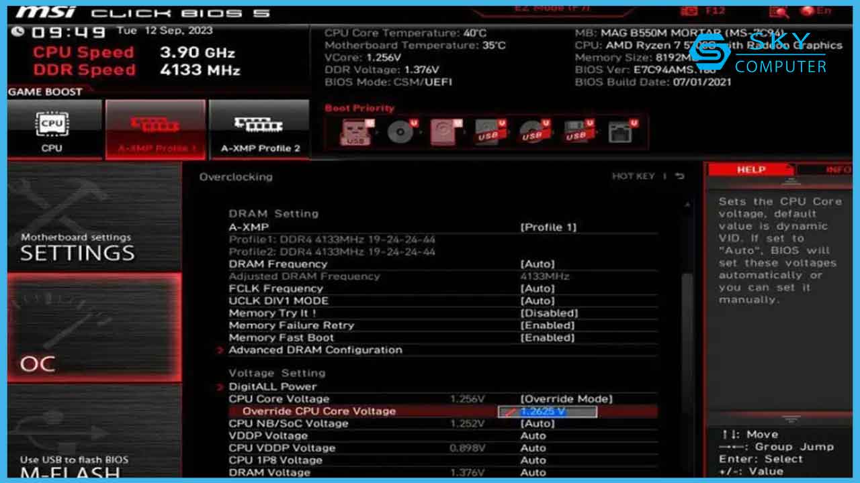This screenshot has width=860, height=483.
Task: Select DRAM Voltage Auto value
Action: pyautogui.click(x=533, y=472)
